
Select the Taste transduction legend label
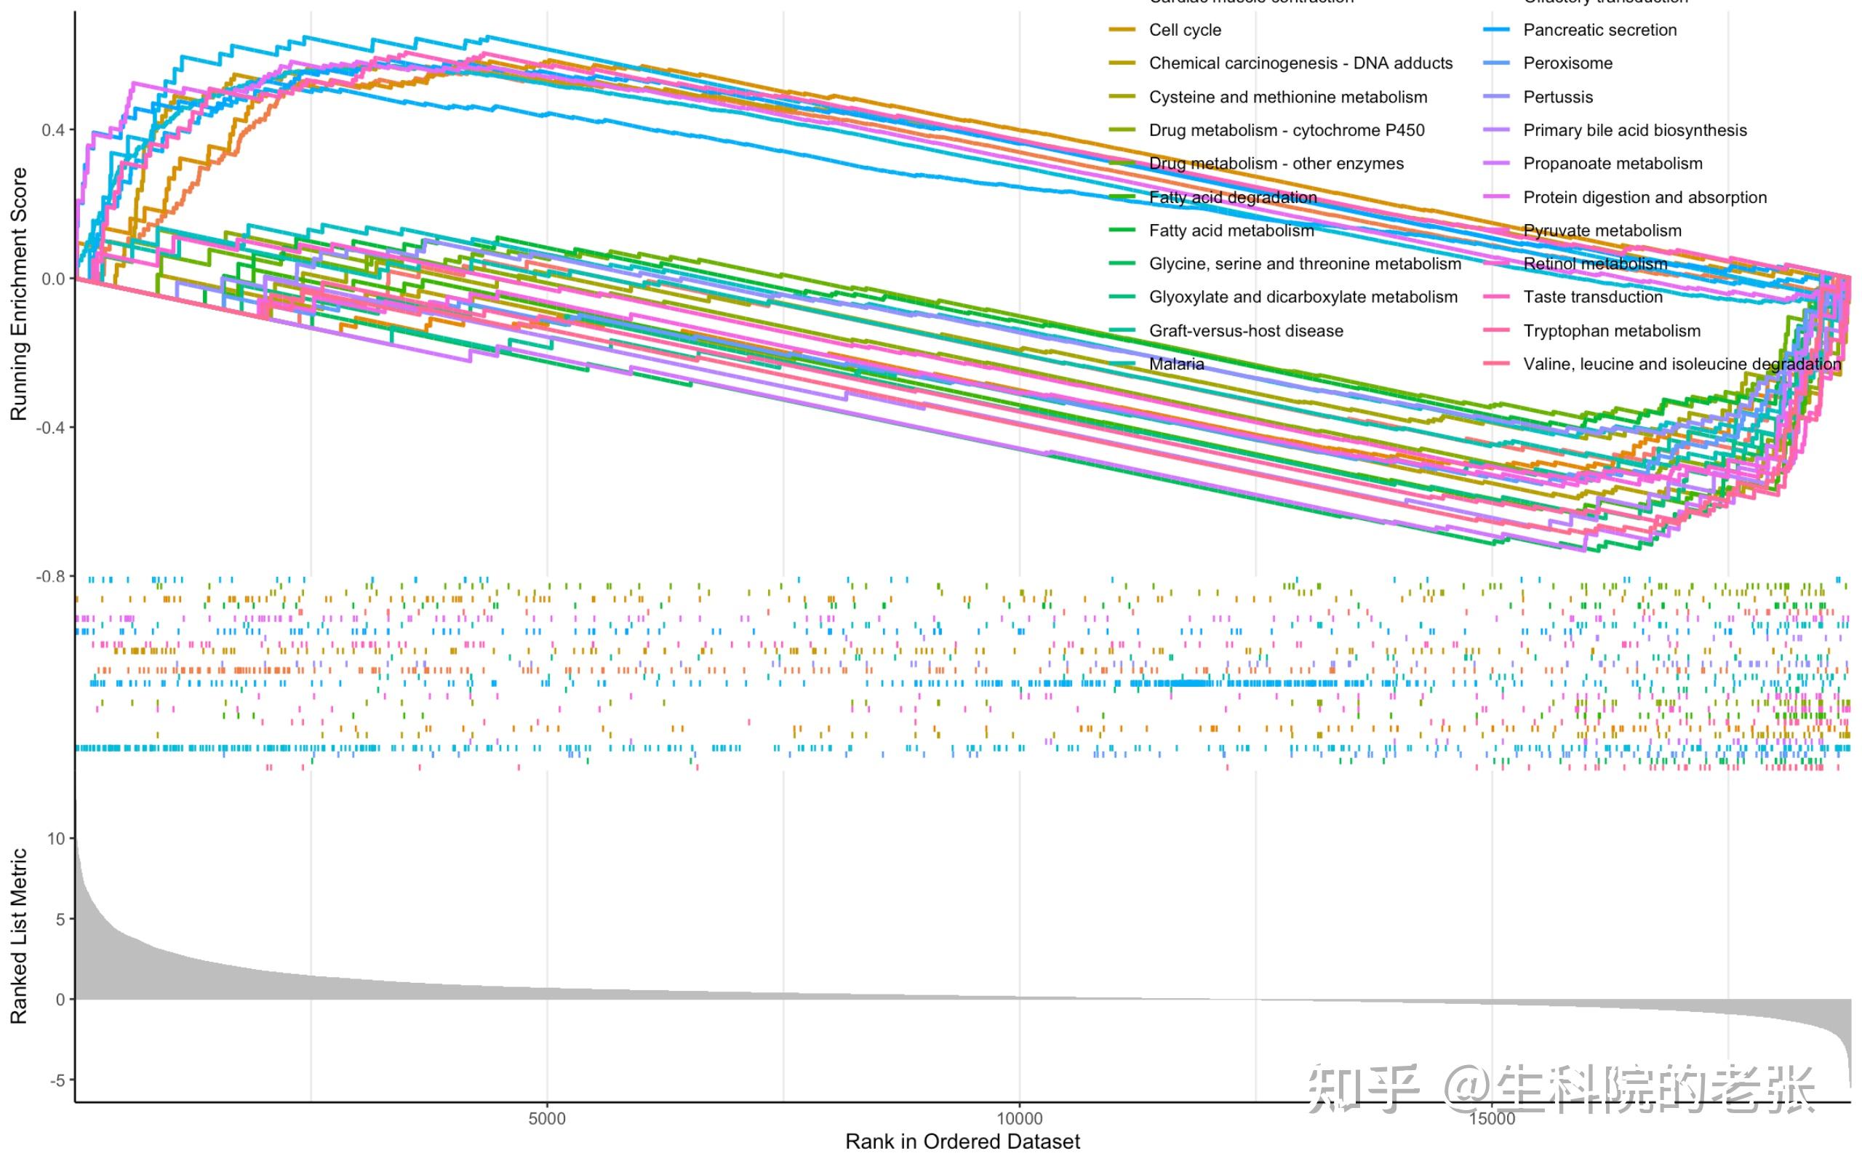tap(1592, 297)
